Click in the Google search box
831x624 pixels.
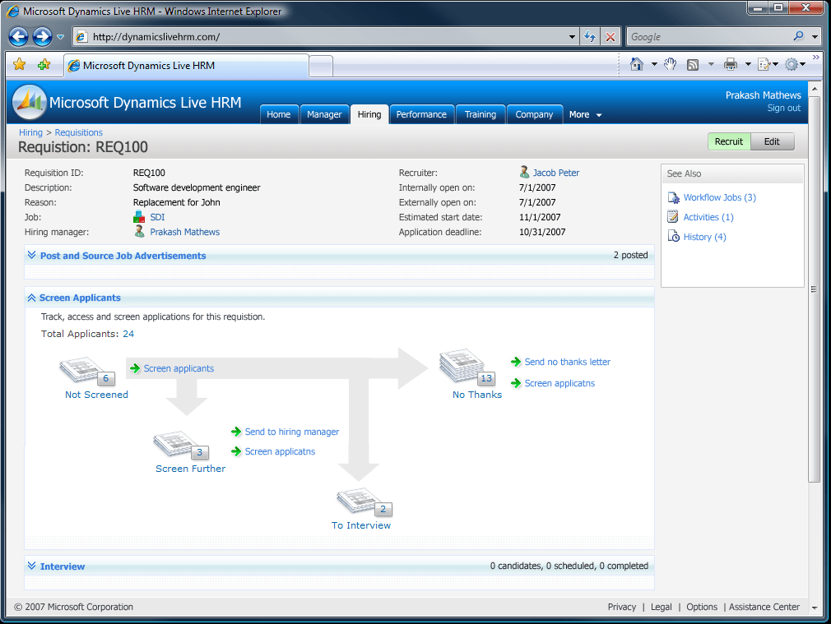[x=709, y=36]
